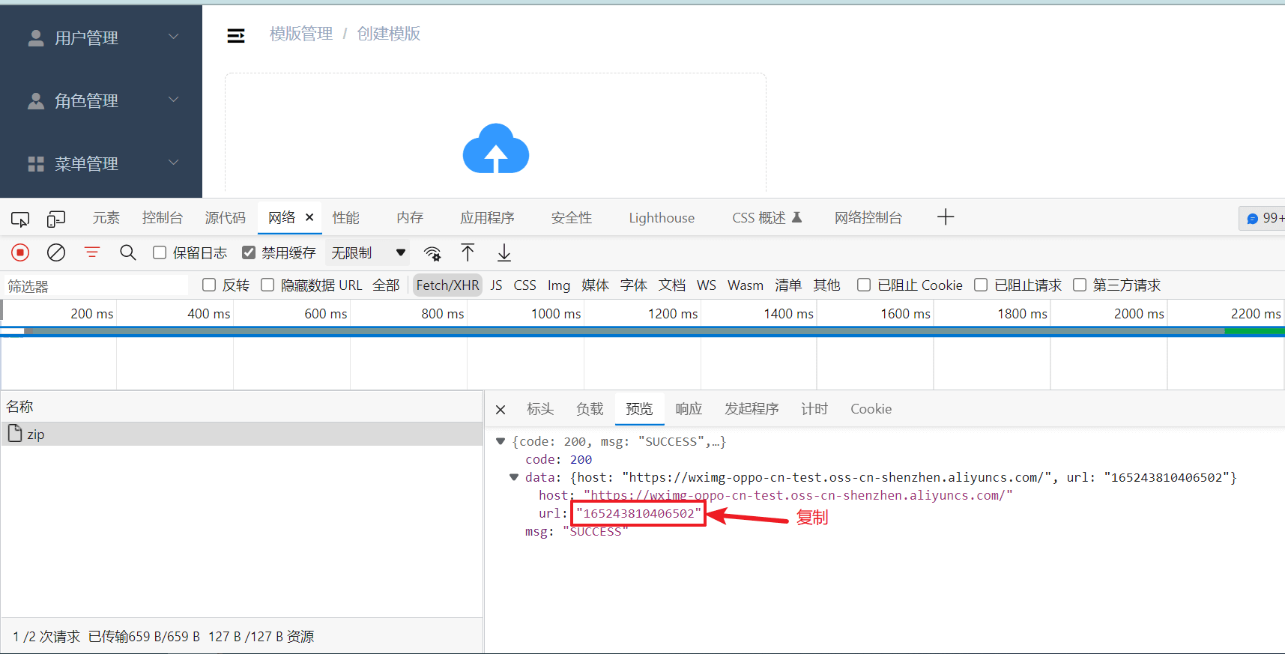Select the Fetch/XHR filter button

pyautogui.click(x=447, y=285)
